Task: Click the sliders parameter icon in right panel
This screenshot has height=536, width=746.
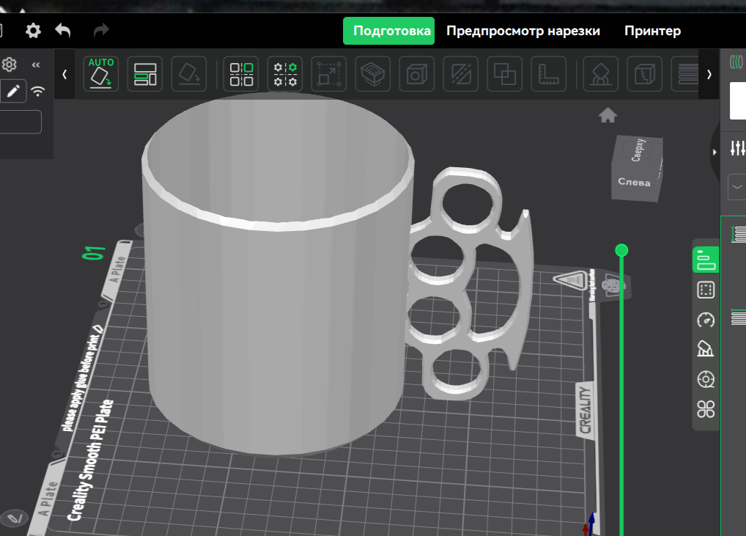Action: click(738, 148)
